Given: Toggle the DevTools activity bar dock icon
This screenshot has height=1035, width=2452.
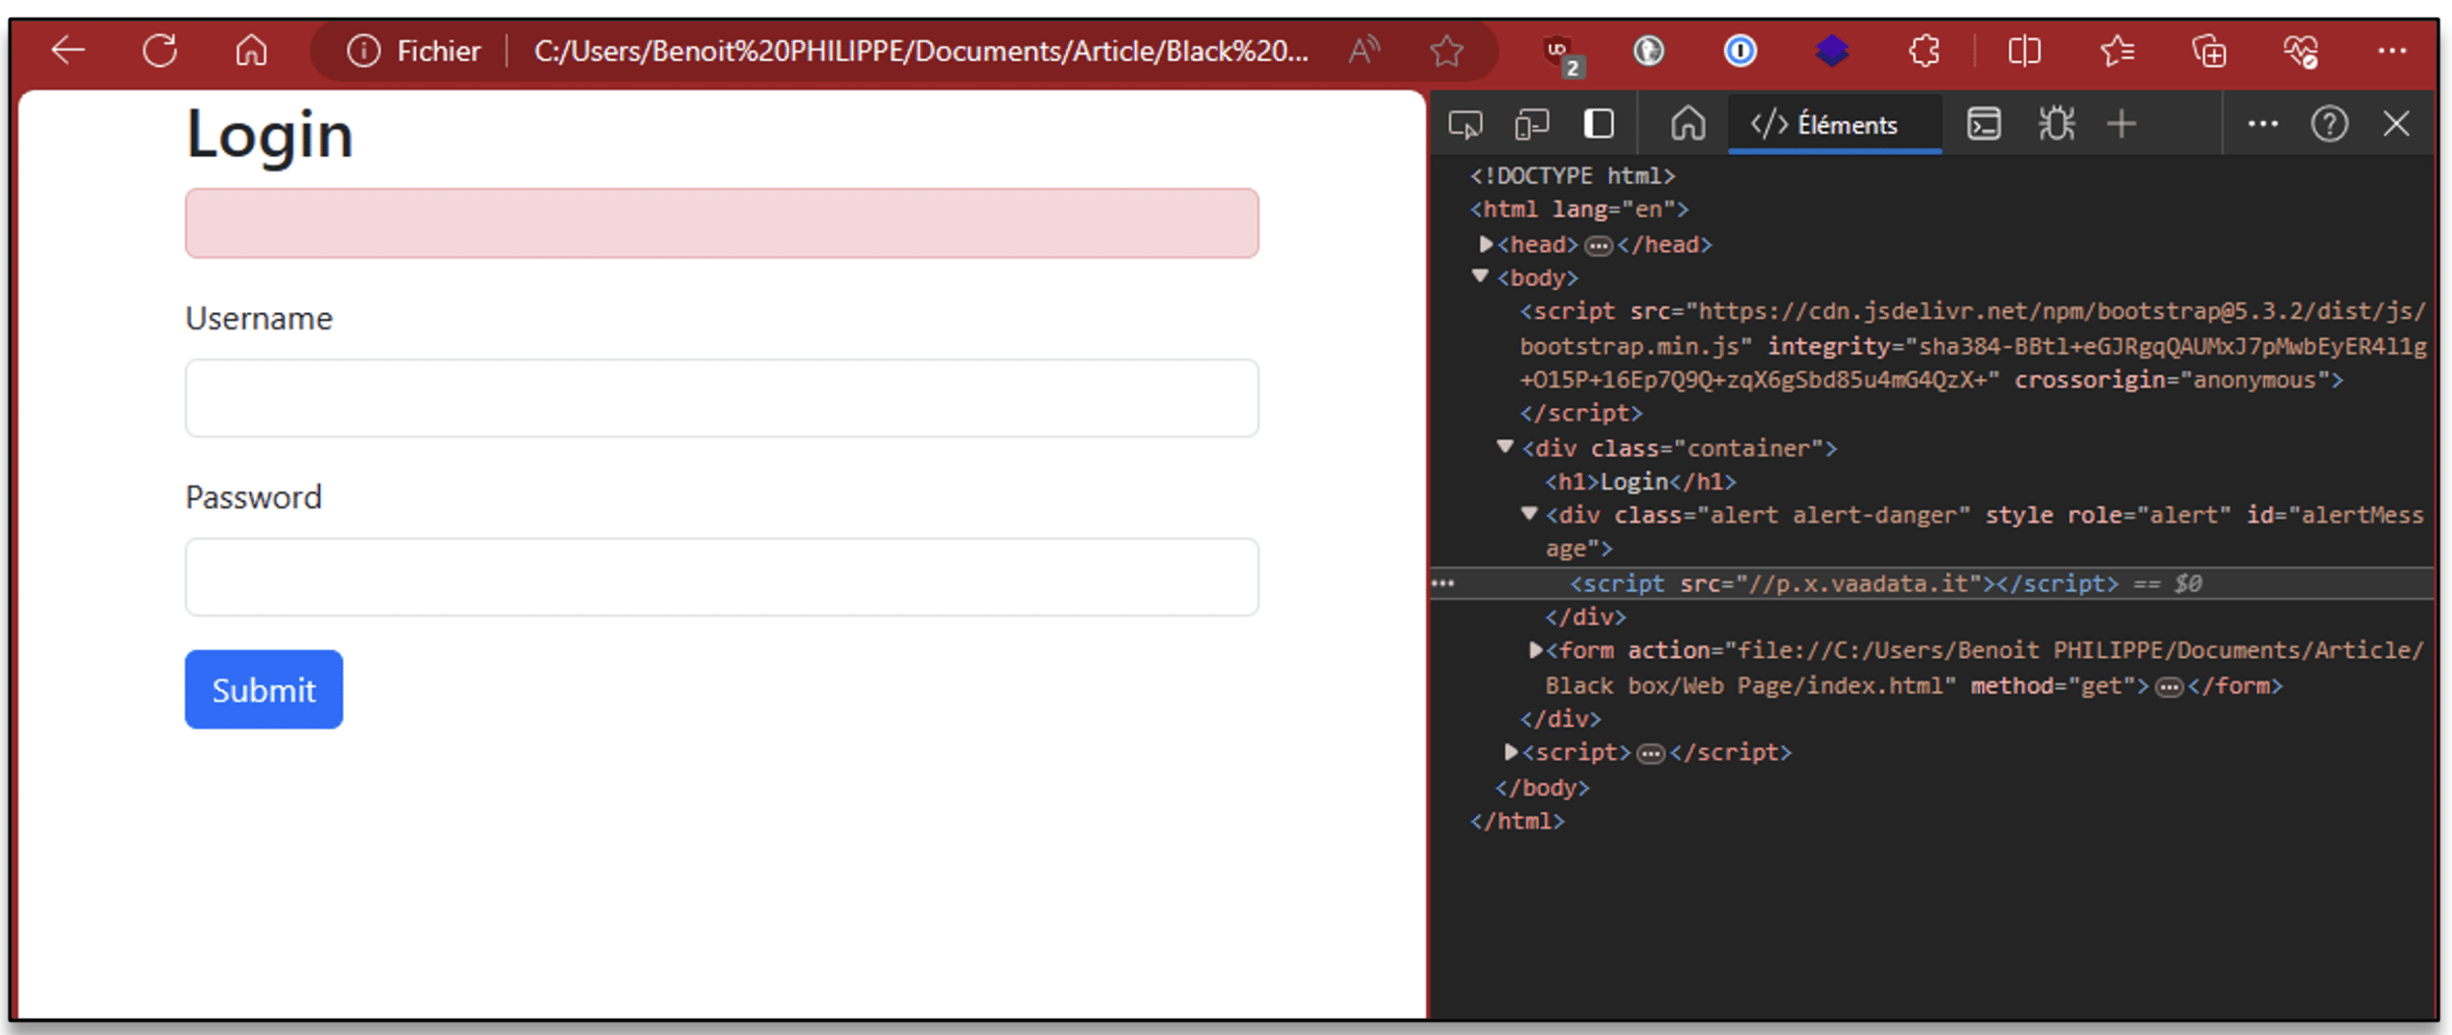Looking at the screenshot, I should click(1599, 124).
